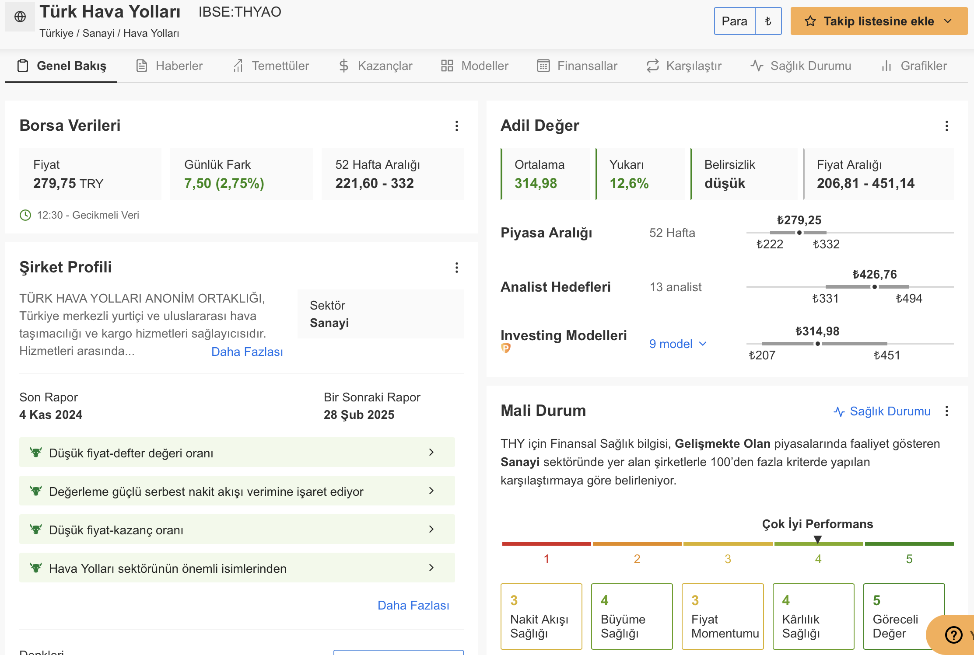Image resolution: width=974 pixels, height=655 pixels.
Task: Click the IBSE:THYAO ticker text
Action: [x=240, y=12]
